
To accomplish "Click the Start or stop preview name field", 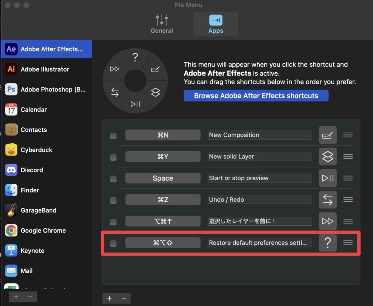I will pyautogui.click(x=259, y=178).
